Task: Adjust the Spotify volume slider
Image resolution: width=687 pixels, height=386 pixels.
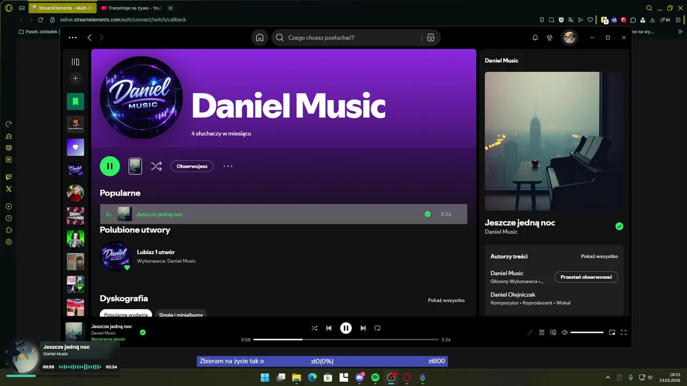Action: 587,332
